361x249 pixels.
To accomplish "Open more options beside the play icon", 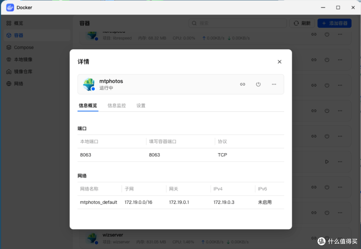I will click(x=340, y=162).
